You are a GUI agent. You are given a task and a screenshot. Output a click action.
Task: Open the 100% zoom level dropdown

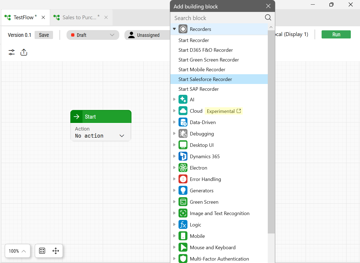coord(17,251)
